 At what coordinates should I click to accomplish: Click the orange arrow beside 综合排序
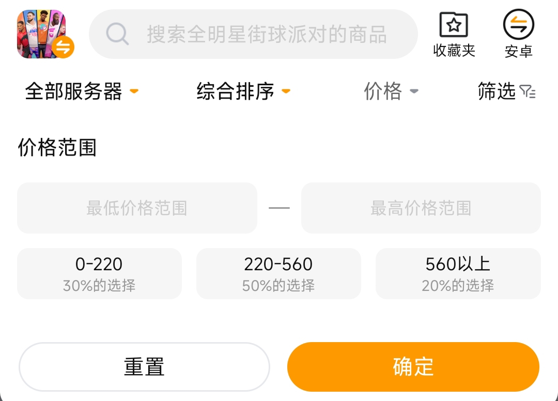pyautogui.click(x=286, y=92)
